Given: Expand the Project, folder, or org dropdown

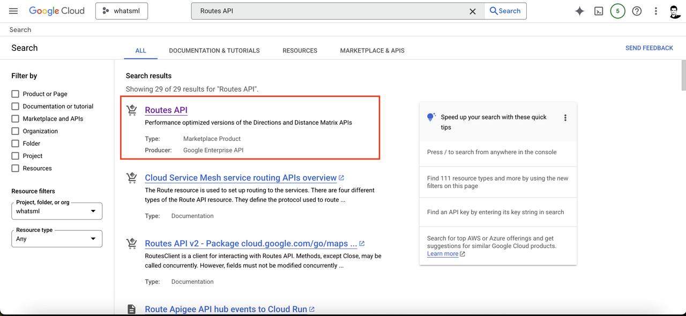Looking at the screenshot, I should [x=57, y=211].
